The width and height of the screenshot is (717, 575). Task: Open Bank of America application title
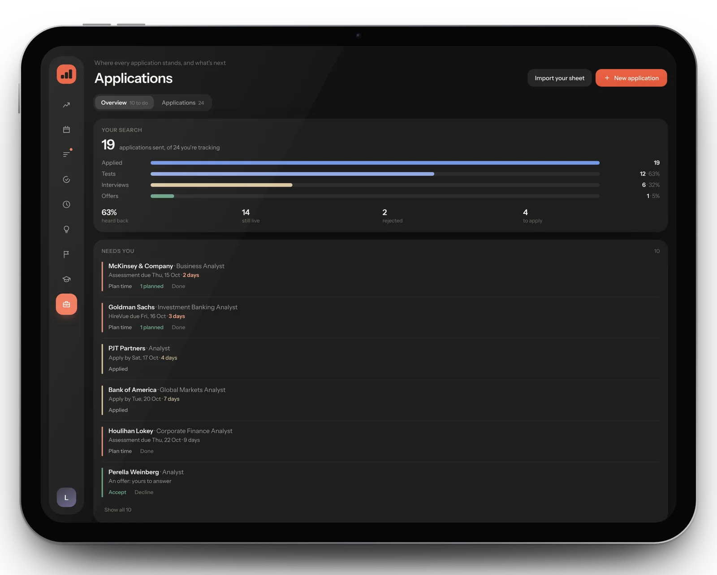pos(132,390)
